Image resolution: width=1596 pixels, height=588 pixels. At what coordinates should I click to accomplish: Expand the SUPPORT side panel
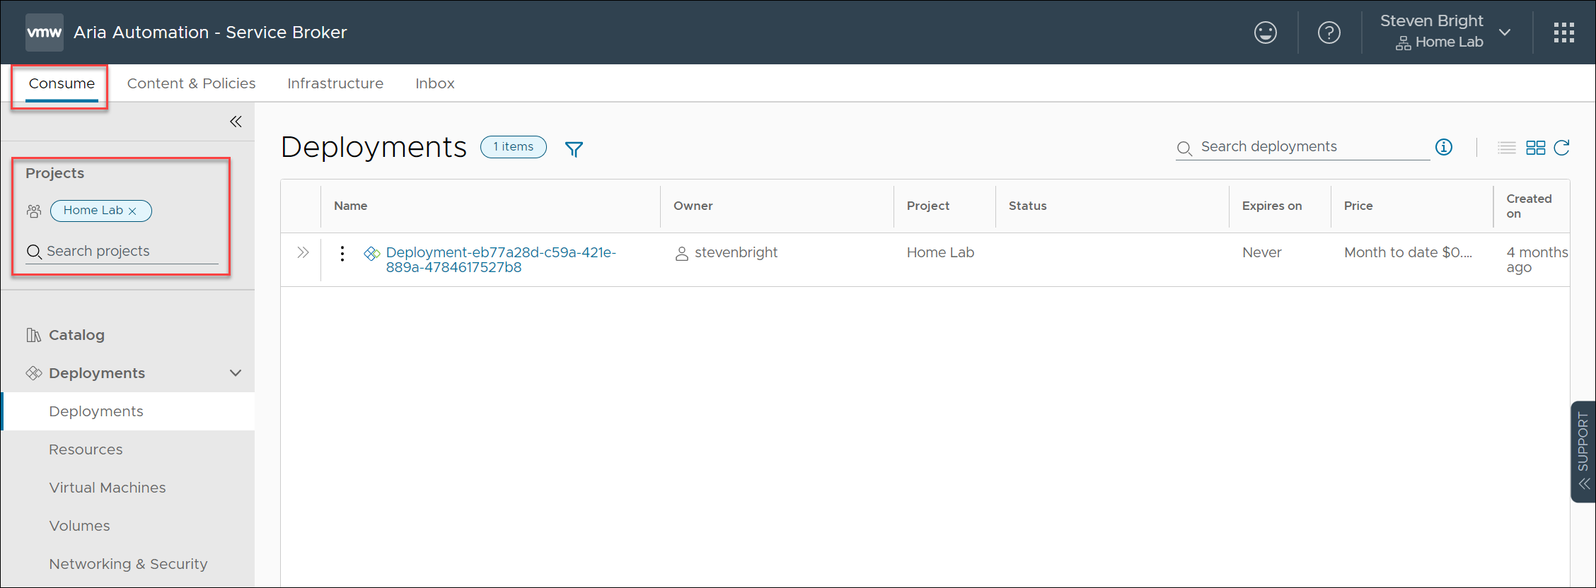coord(1583,452)
